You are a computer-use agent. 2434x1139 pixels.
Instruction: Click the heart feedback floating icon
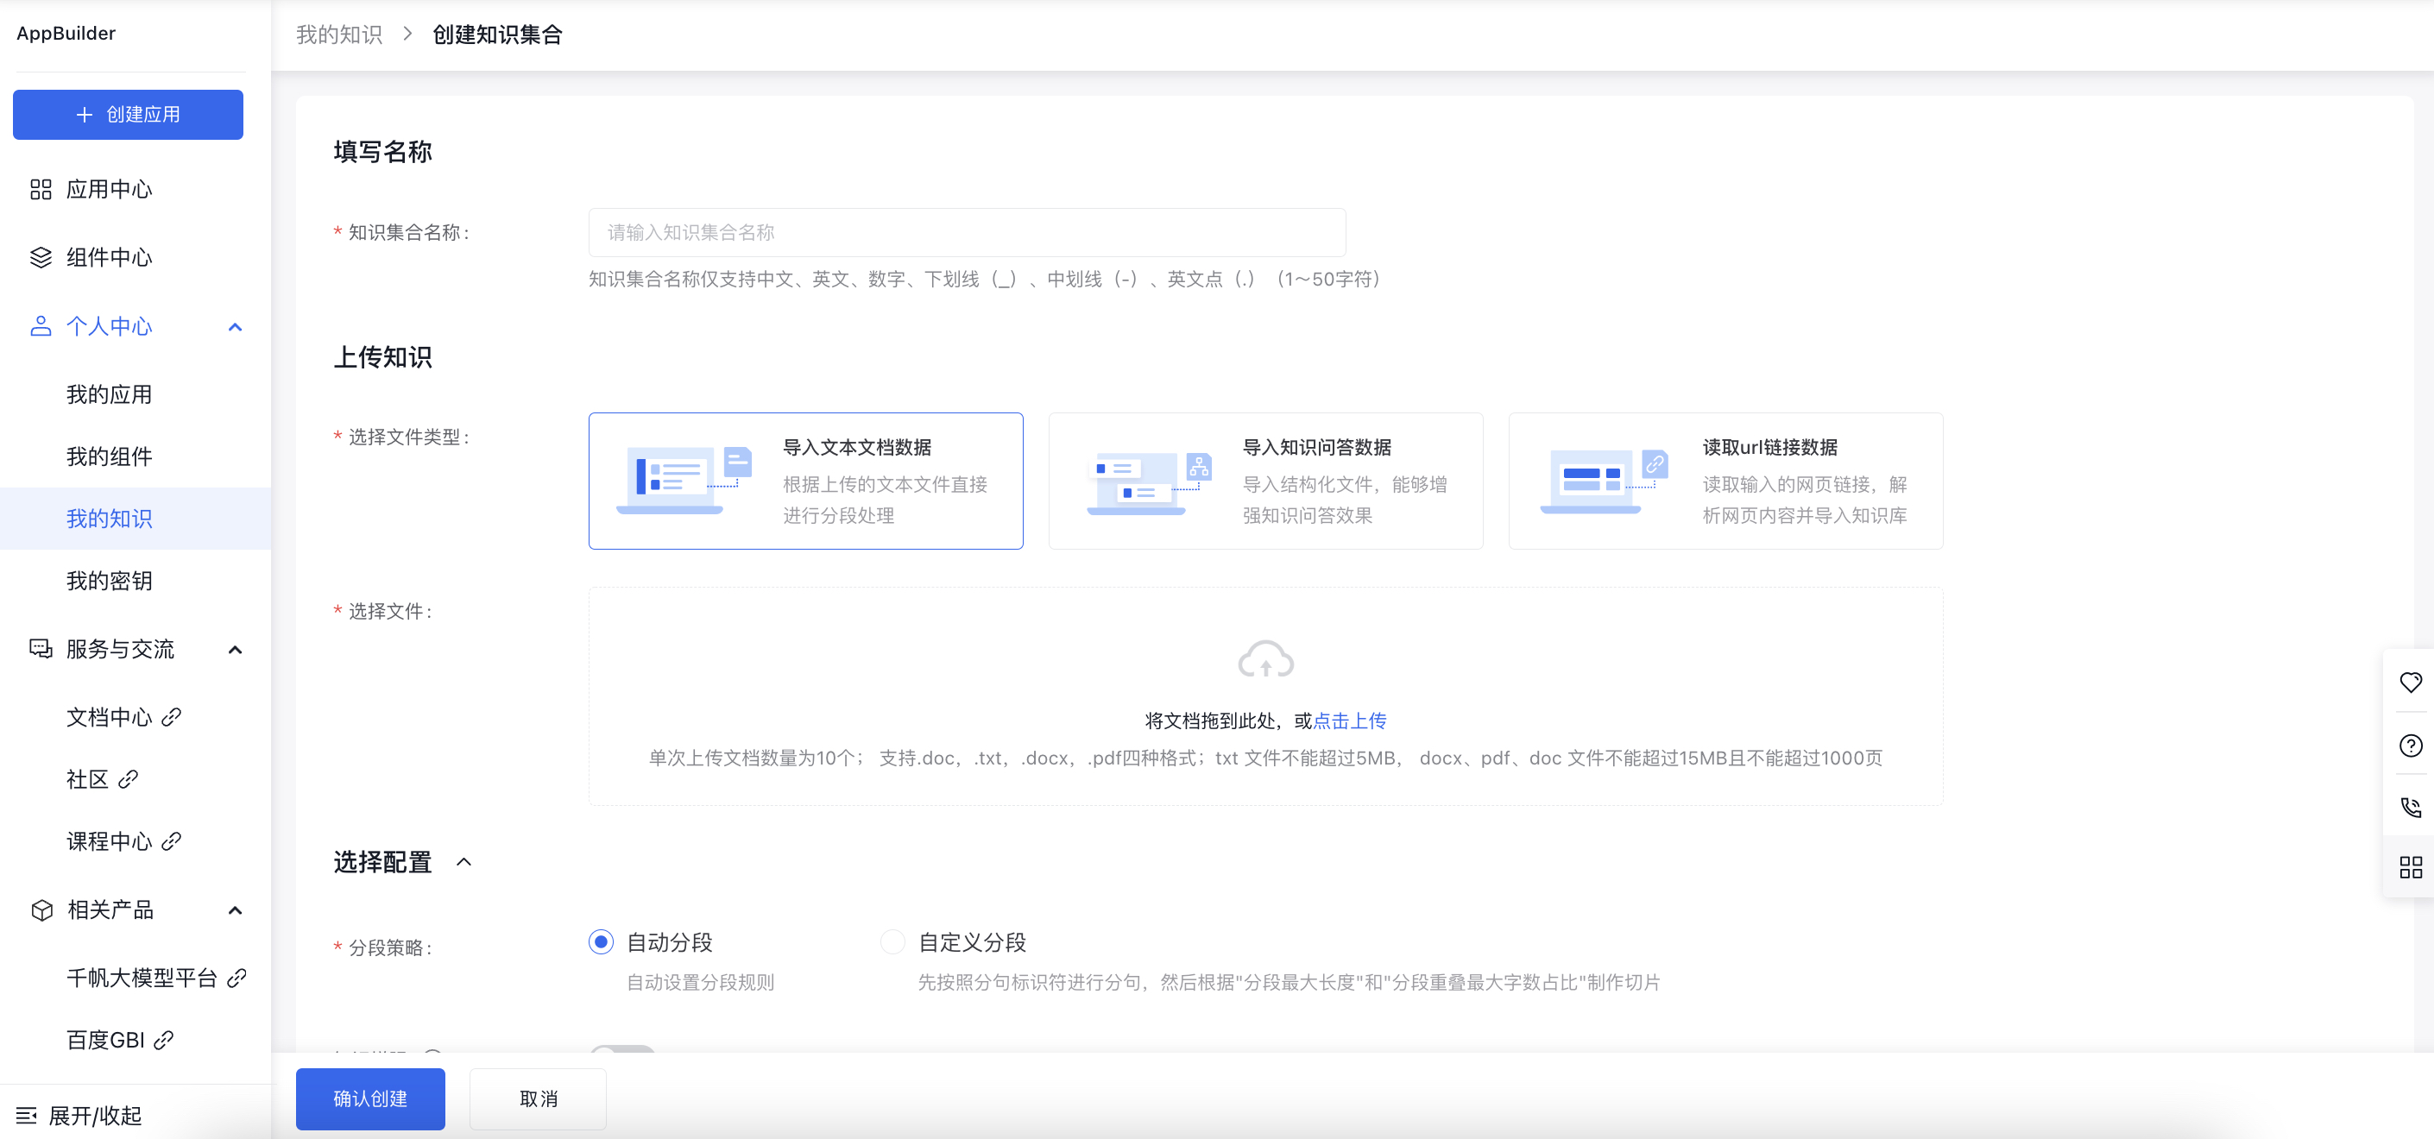[x=2411, y=683]
